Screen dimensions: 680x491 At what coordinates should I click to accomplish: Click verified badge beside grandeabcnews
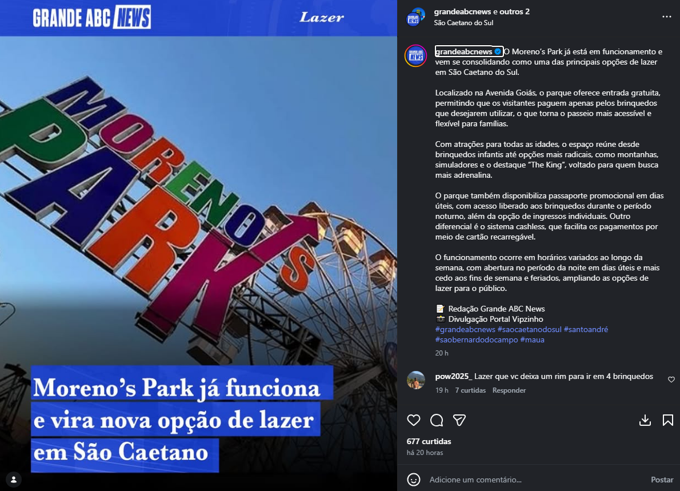point(498,51)
